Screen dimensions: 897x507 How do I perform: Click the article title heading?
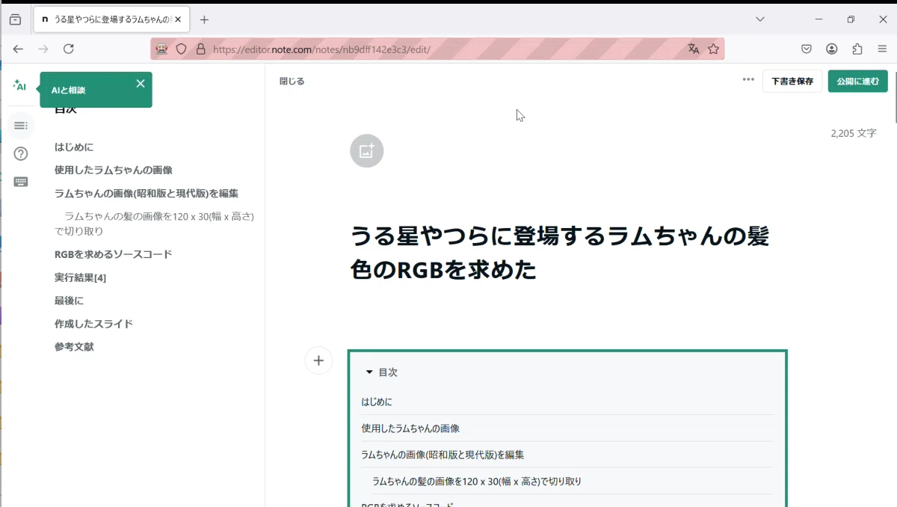tap(560, 253)
